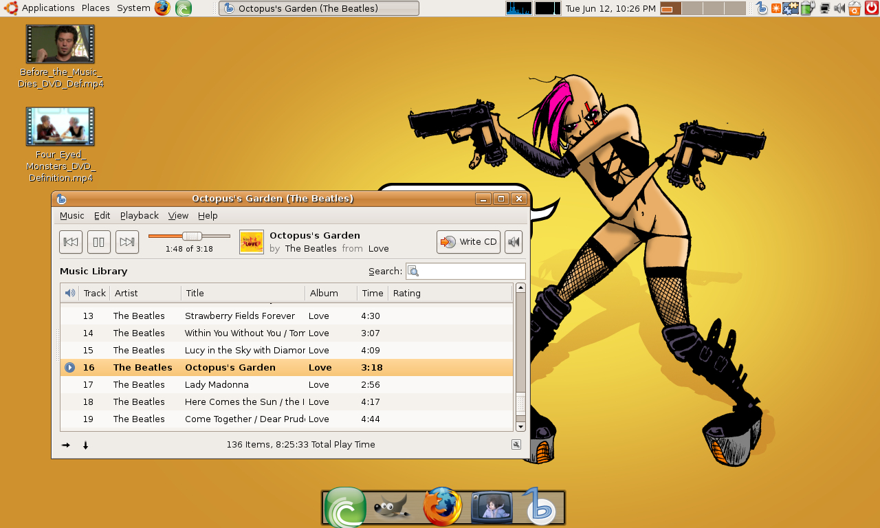Open the panel volume speaker icon
This screenshot has width=880, height=528.
(x=839, y=8)
